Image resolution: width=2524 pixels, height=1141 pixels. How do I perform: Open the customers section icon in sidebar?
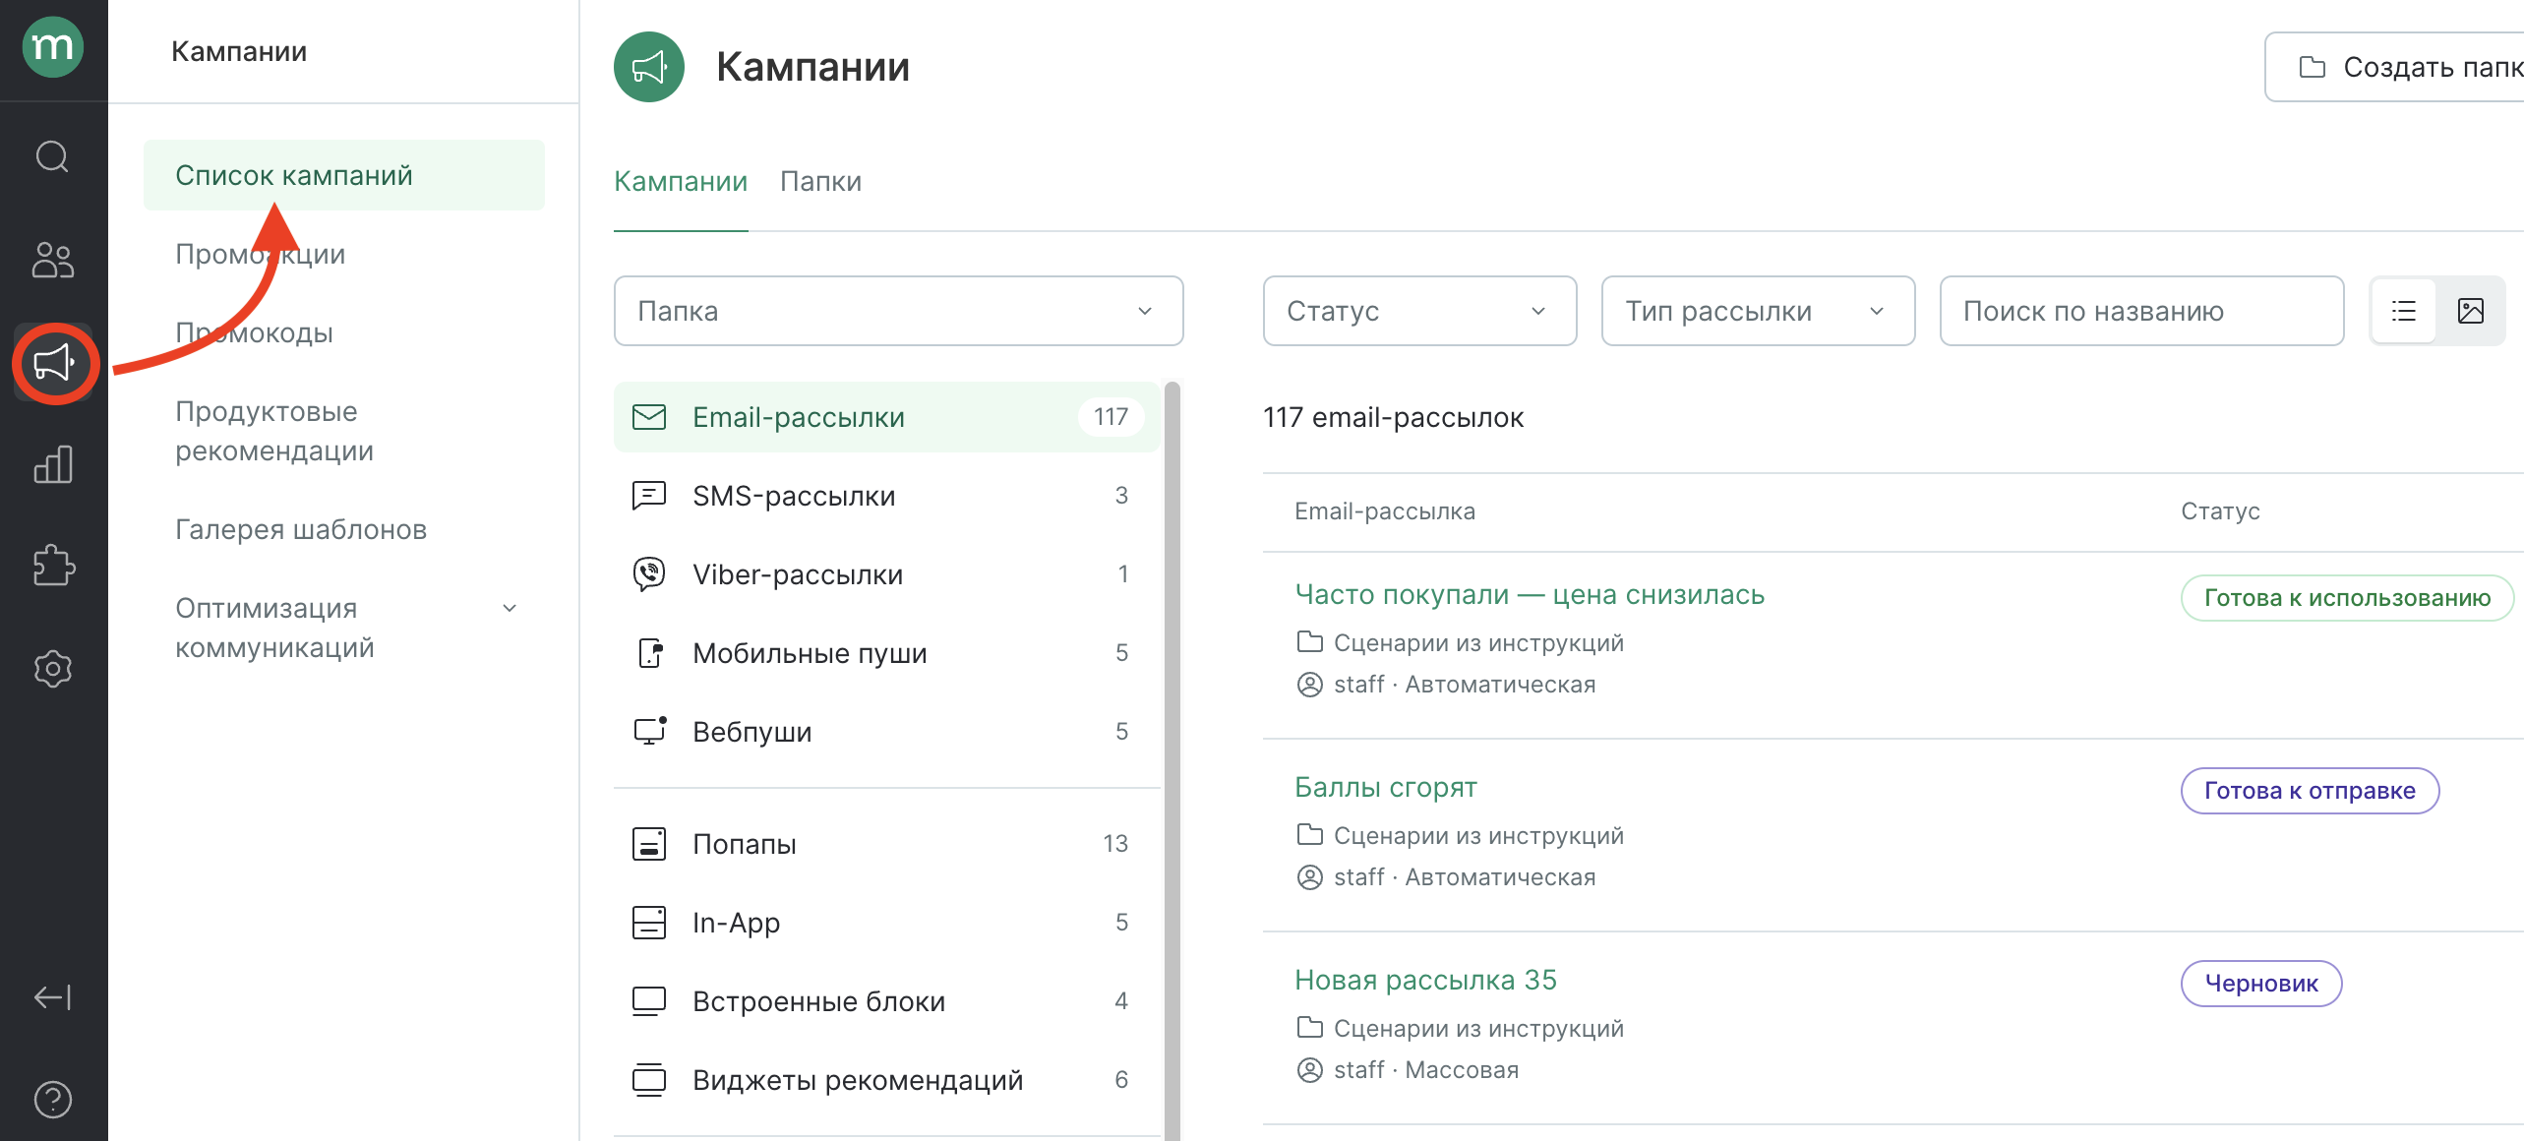53,261
